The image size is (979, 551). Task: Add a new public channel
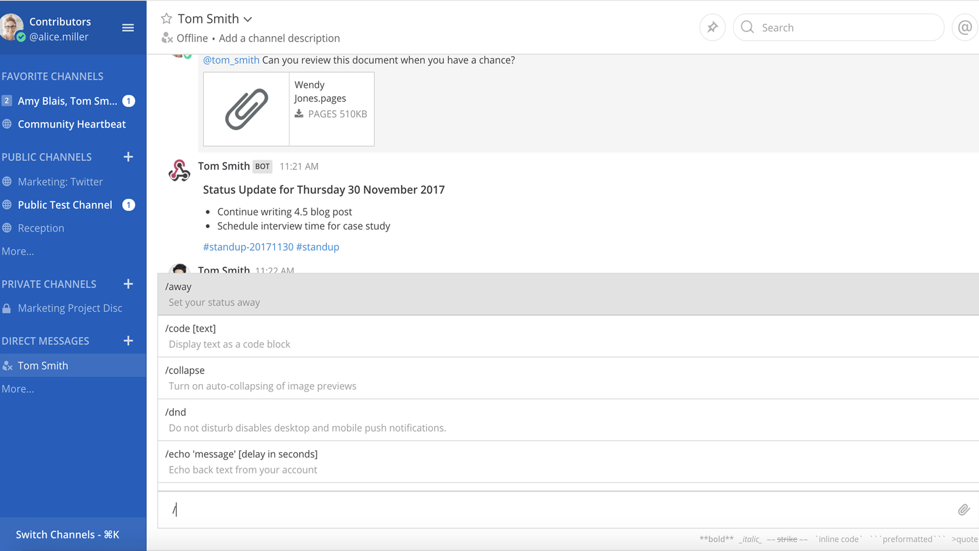[128, 157]
